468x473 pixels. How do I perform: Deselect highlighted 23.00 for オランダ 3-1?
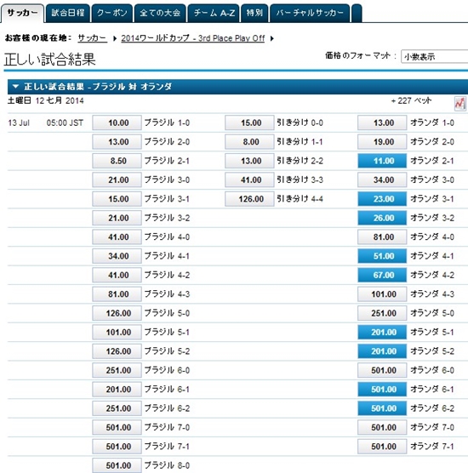382,199
